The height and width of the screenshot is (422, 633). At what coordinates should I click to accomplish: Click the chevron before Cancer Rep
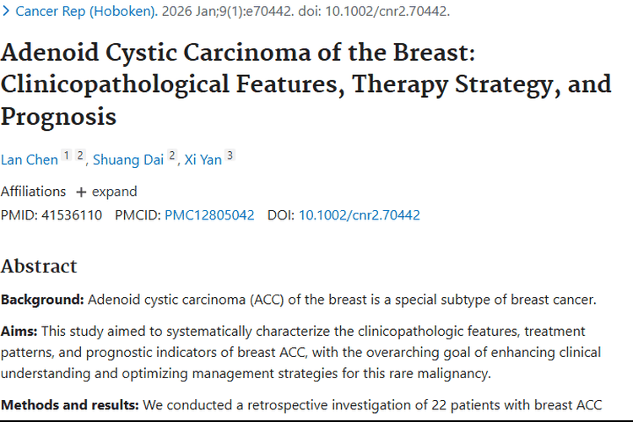[x=6, y=12]
